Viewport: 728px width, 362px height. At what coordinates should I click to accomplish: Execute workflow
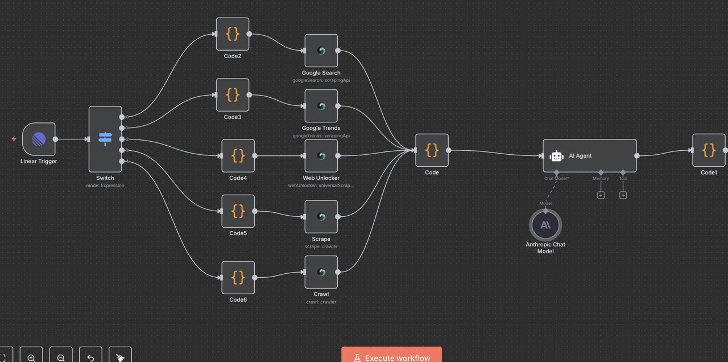tap(391, 356)
